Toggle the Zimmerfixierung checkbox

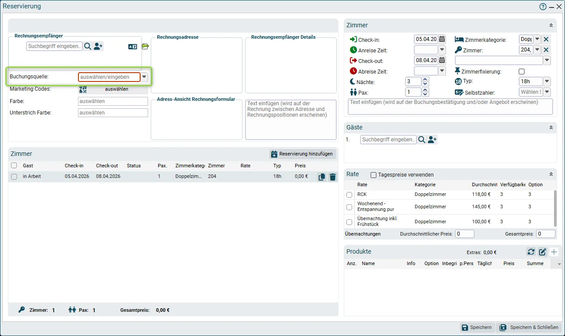click(x=522, y=71)
